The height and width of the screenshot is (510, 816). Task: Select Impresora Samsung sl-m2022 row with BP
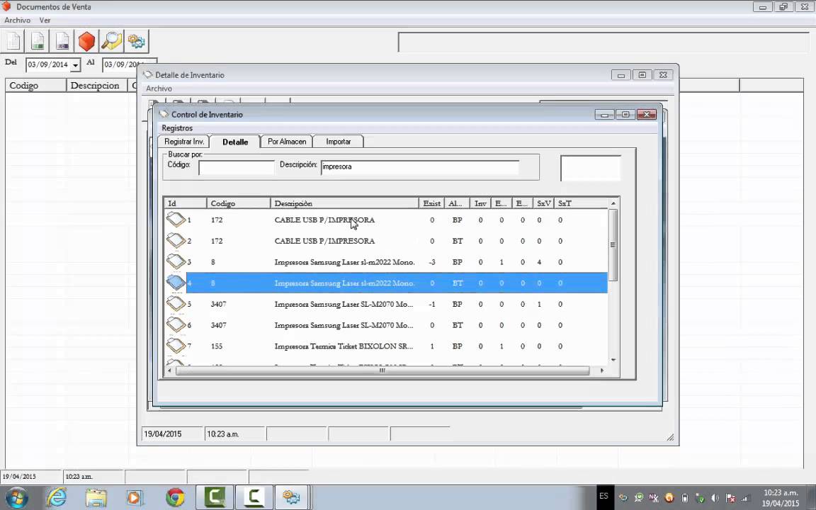(386, 262)
